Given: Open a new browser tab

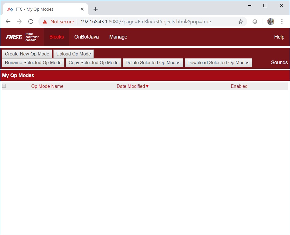Looking at the screenshot, I should tap(95, 9).
